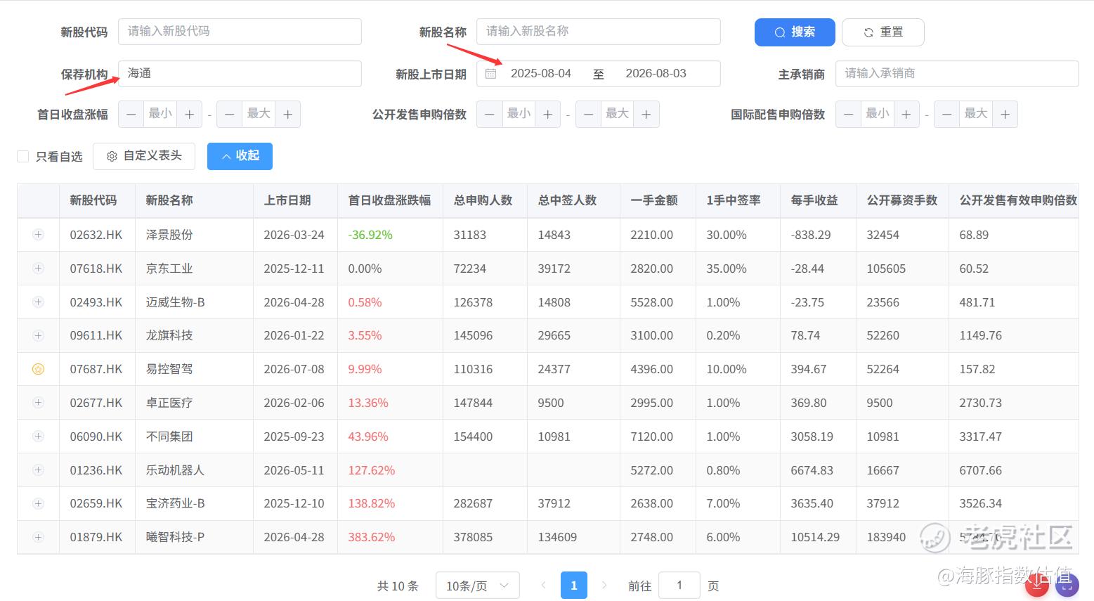The image size is (1094, 601).
Task: Increase 国际配售申购倍数 minimum value
Action: (906, 115)
